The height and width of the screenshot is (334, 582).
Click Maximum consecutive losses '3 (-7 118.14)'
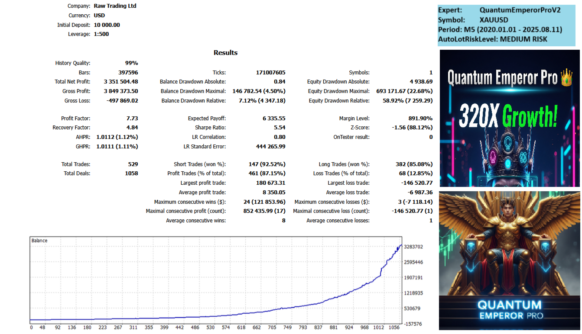pos(413,202)
